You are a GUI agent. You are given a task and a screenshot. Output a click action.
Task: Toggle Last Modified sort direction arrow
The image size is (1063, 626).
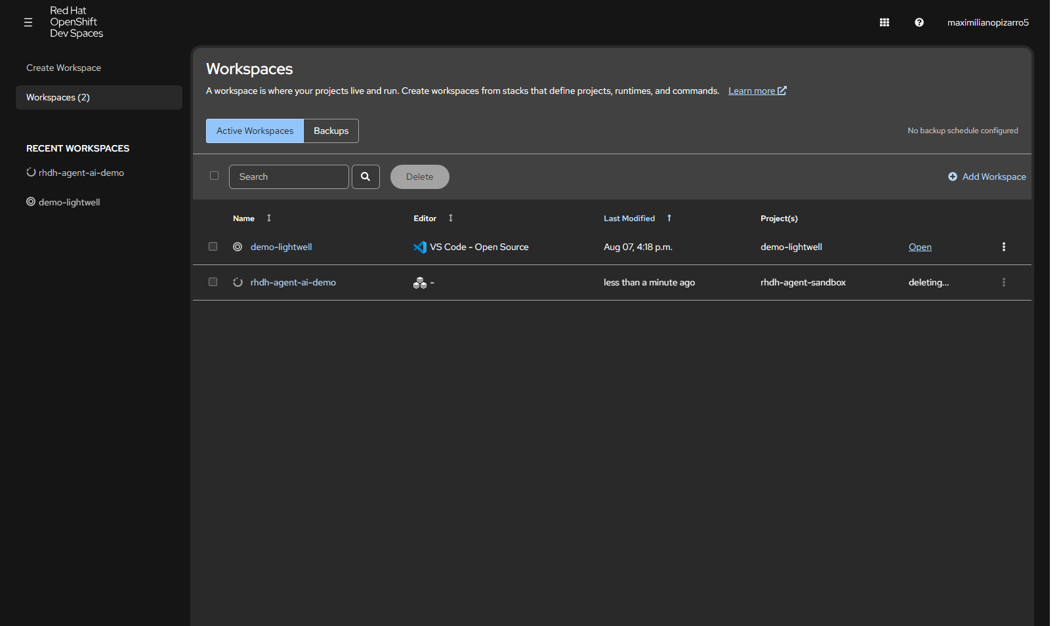coord(669,218)
